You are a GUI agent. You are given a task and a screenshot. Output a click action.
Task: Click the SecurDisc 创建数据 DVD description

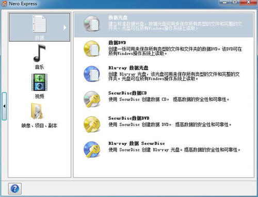coord(170,124)
